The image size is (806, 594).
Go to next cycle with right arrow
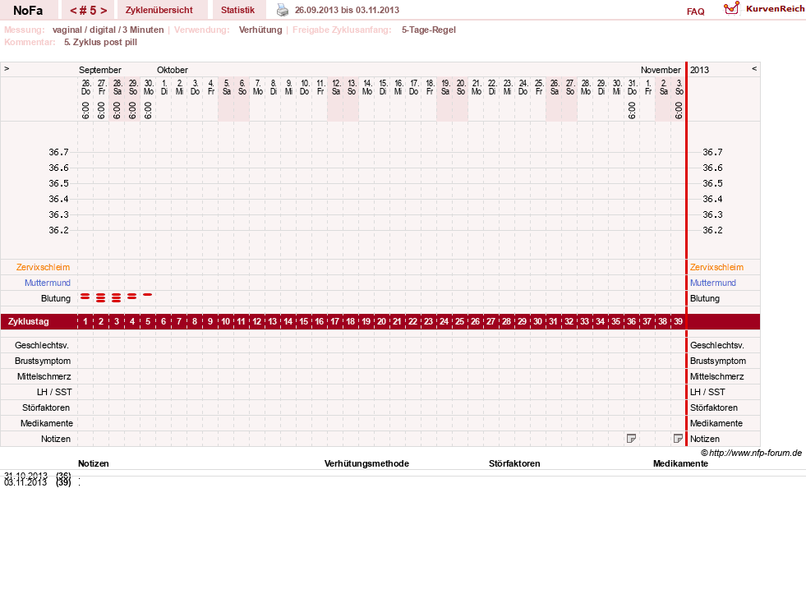tap(104, 11)
